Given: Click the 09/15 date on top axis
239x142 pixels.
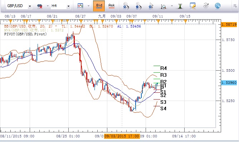Looking at the screenshot, I should coord(185,16).
